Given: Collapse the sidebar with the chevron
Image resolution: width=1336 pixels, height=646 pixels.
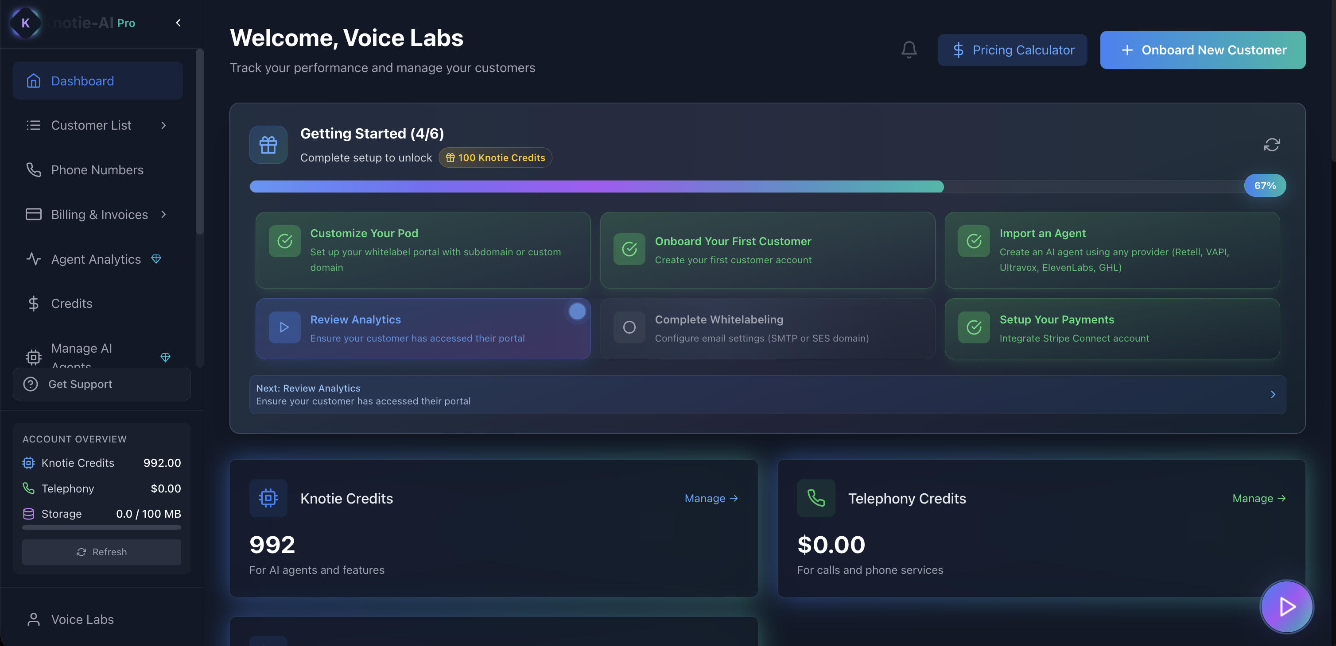Looking at the screenshot, I should coord(179,23).
